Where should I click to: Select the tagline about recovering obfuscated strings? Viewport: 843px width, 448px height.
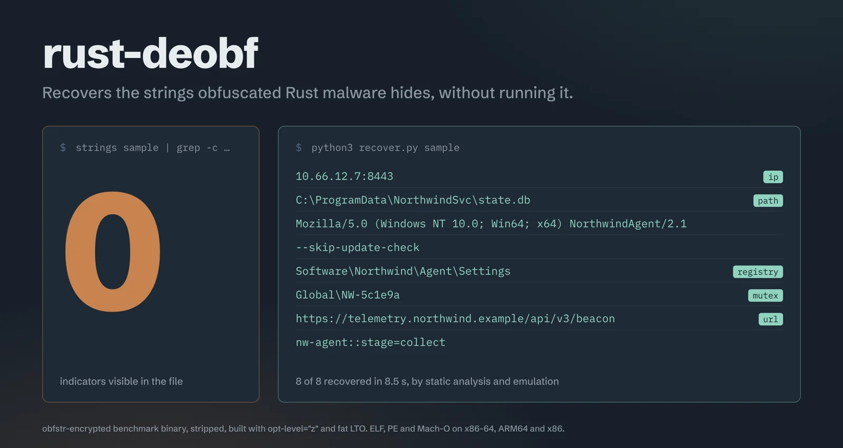[x=308, y=93]
